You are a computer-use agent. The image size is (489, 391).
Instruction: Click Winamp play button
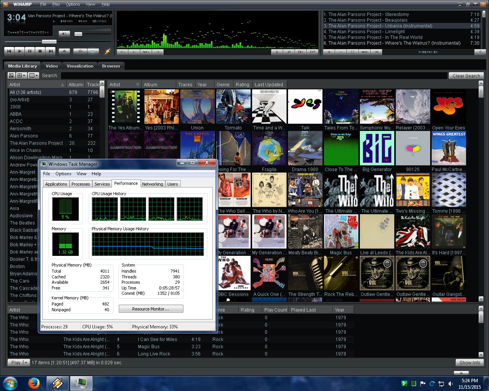tap(19, 51)
